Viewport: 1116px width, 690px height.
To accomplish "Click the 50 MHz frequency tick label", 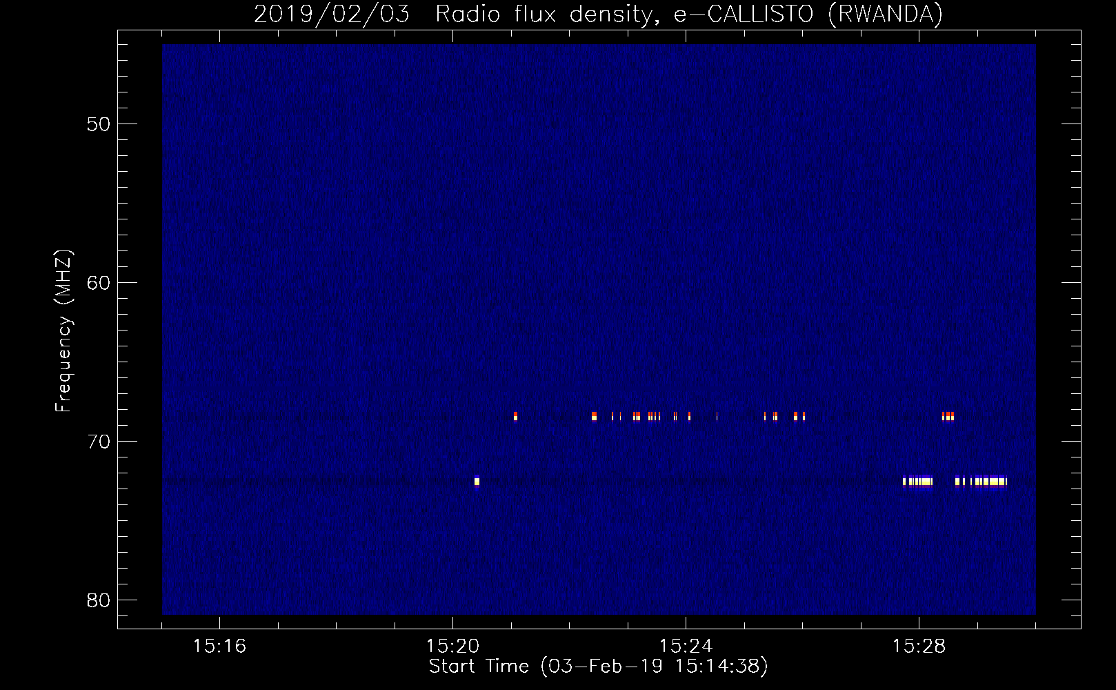I will [99, 124].
